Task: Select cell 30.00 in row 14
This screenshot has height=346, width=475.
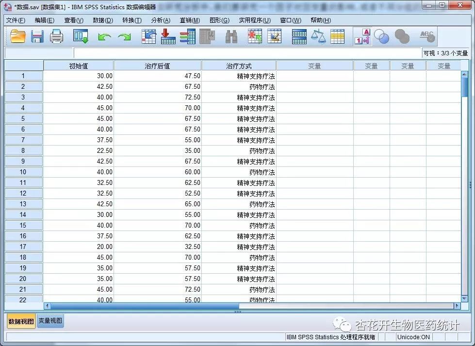Action: coord(79,214)
